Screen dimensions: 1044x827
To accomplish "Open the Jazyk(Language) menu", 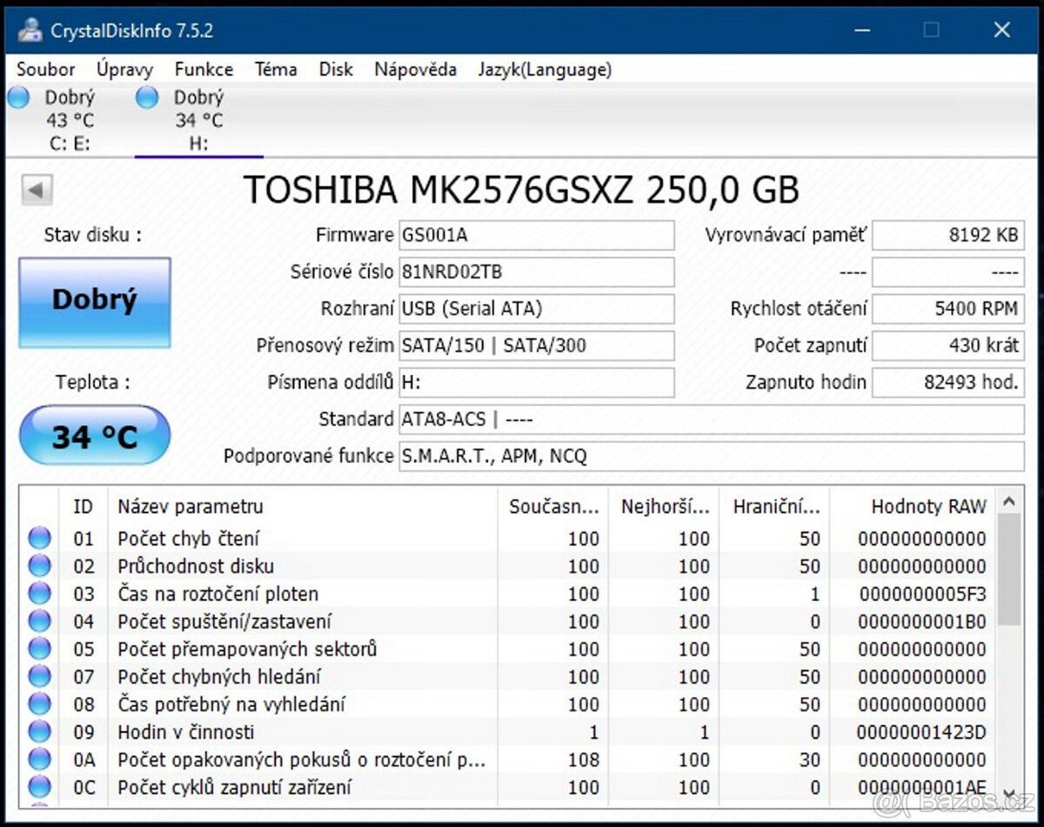I will (x=545, y=70).
